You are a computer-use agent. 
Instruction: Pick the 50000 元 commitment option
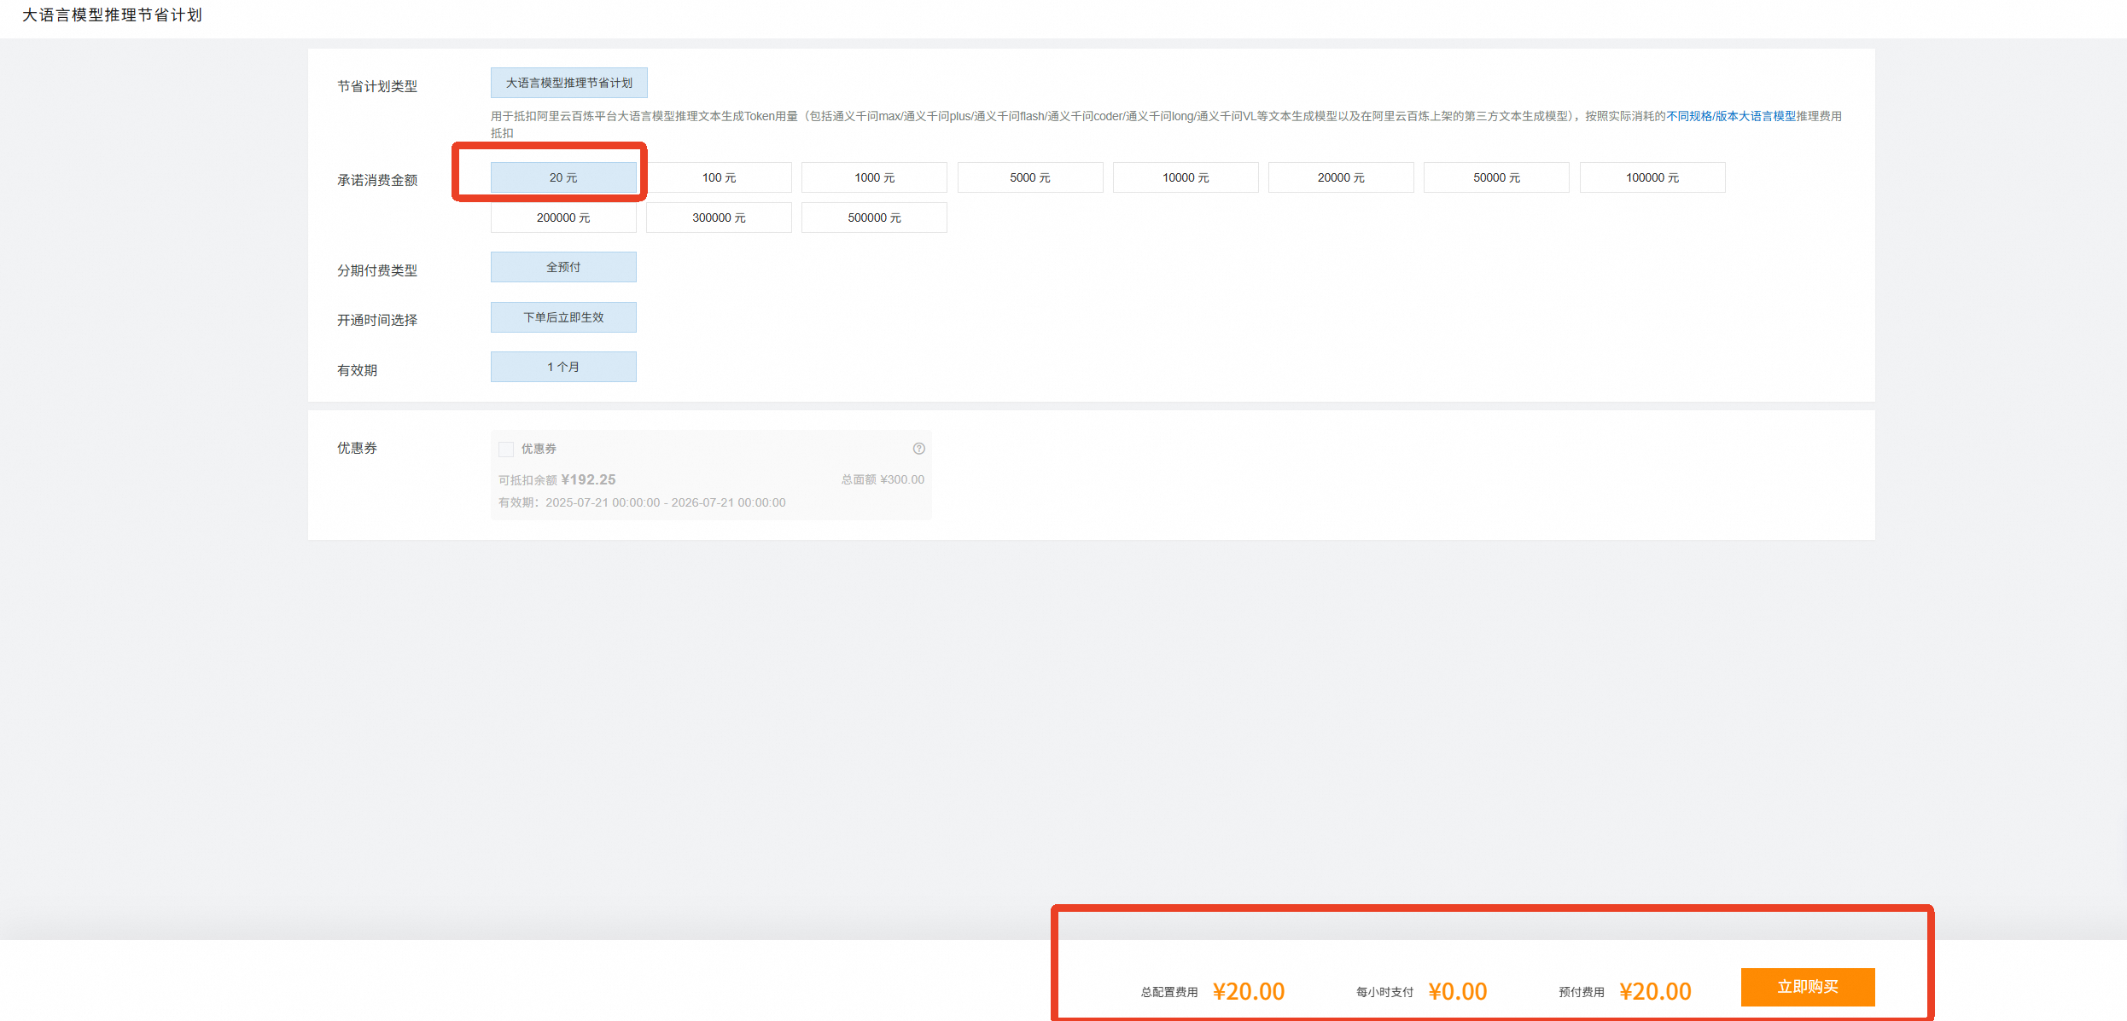tap(1496, 177)
